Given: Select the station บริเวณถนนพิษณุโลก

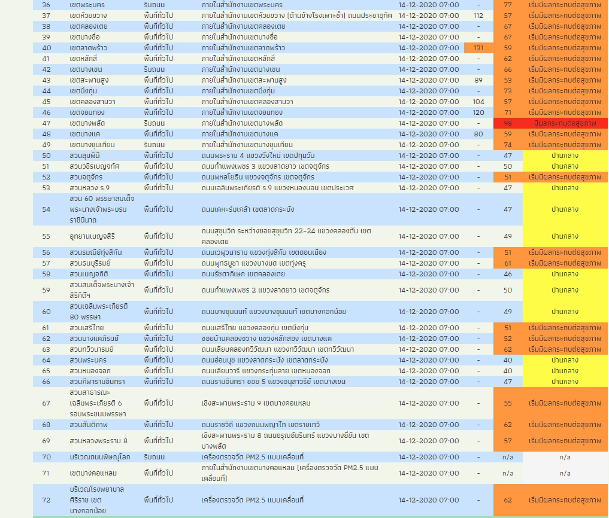Looking at the screenshot, I should [x=100, y=457].
